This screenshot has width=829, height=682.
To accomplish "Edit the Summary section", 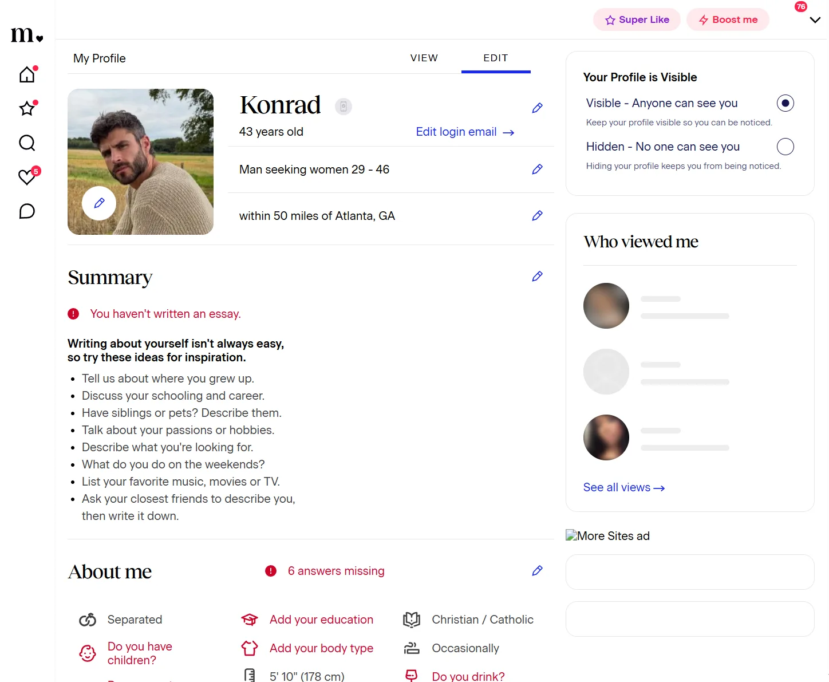I will 537,276.
